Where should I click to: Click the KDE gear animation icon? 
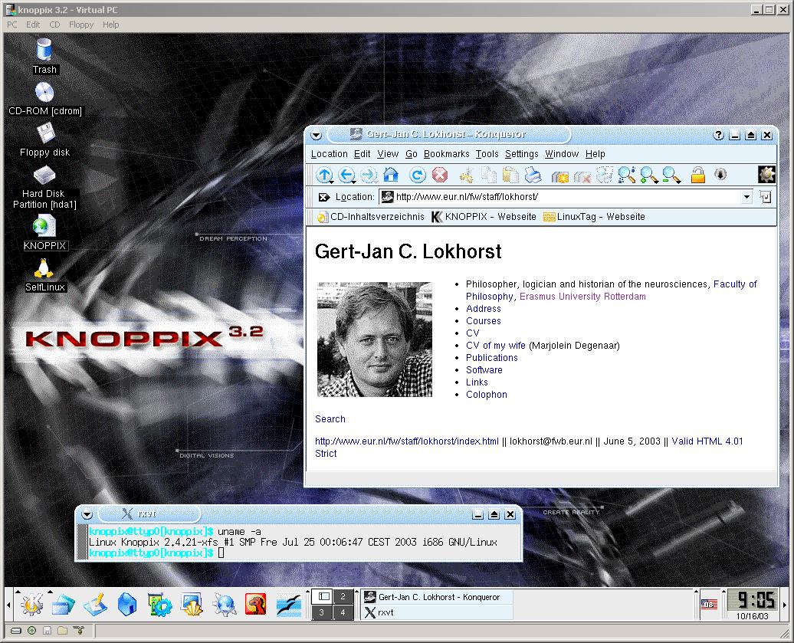pos(766,175)
